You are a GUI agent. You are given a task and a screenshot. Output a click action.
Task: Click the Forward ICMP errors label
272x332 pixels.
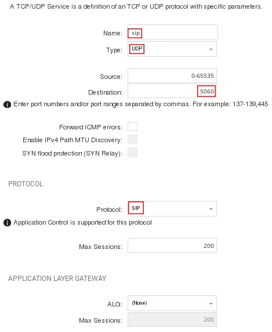point(90,127)
